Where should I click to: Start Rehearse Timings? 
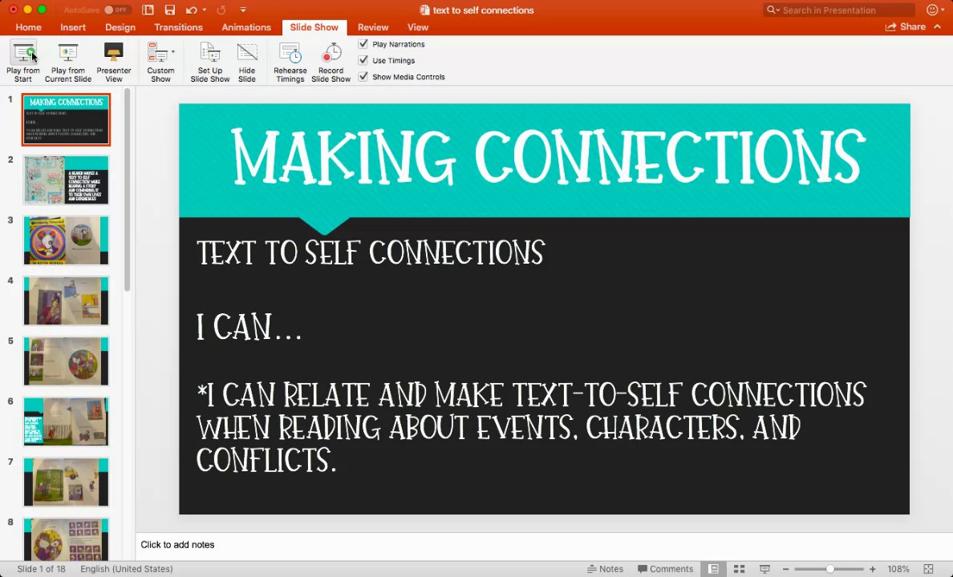[290, 62]
